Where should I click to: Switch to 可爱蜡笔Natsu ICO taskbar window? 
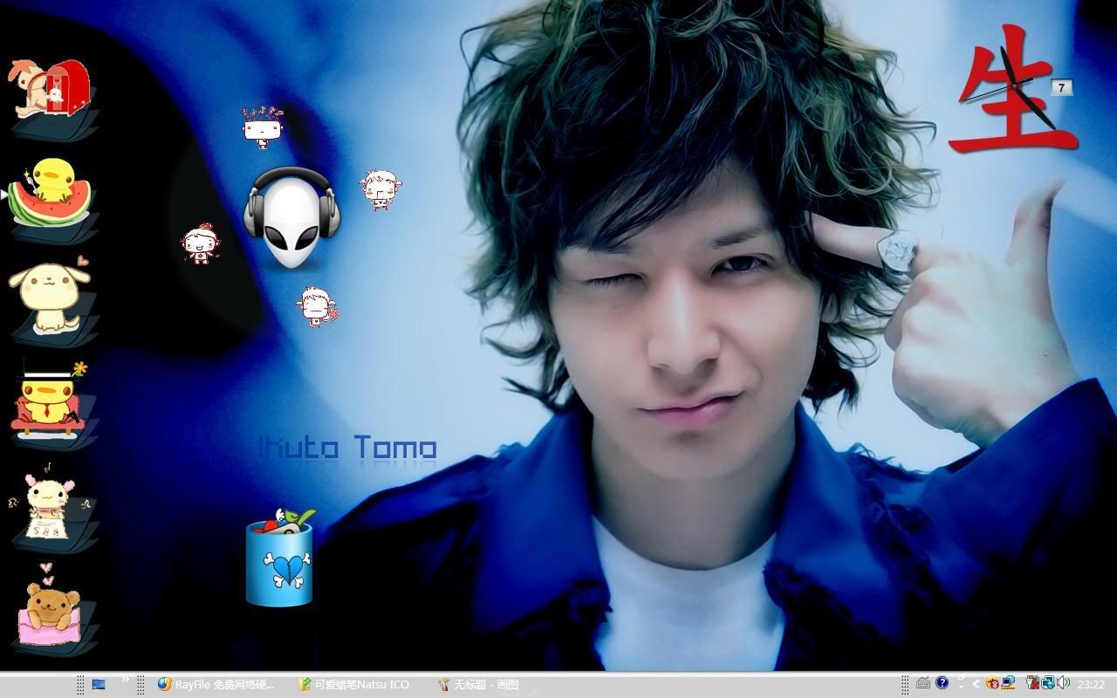pos(355,685)
